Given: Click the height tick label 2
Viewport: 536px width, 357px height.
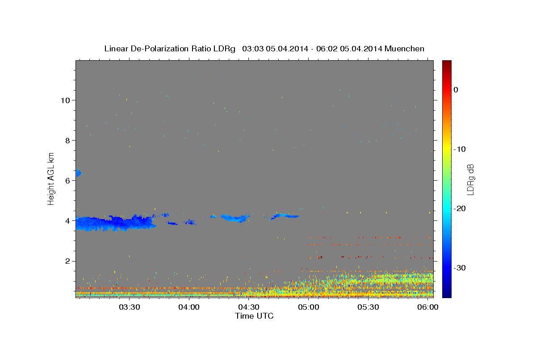Looking at the screenshot, I should (x=67, y=261).
